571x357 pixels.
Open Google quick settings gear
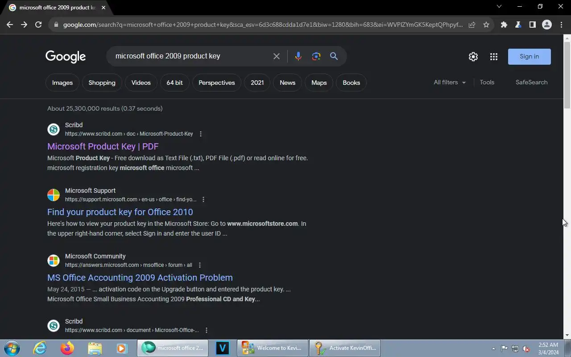(x=473, y=57)
